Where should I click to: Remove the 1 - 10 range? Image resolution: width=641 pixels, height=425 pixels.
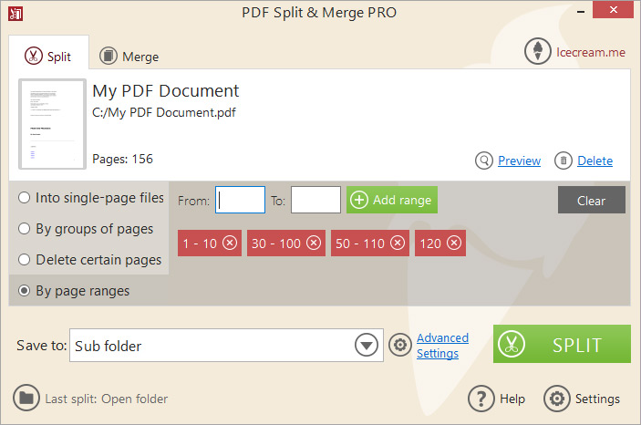point(230,243)
